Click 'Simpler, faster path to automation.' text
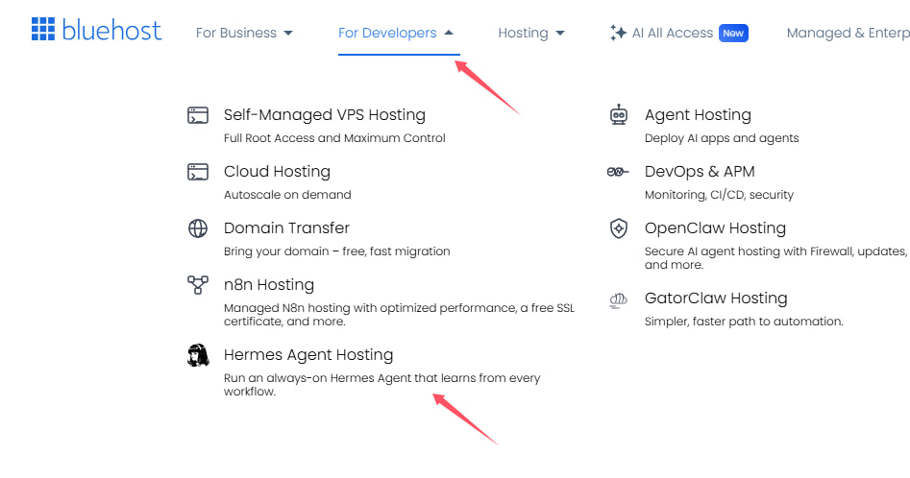The width and height of the screenshot is (910, 478). [744, 321]
